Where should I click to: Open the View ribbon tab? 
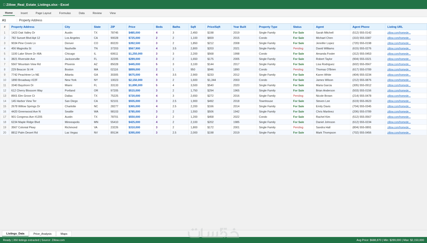pyautogui.click(x=113, y=13)
